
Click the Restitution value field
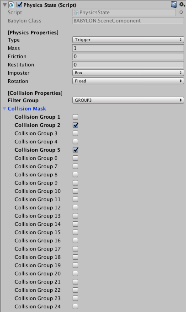[128, 65]
